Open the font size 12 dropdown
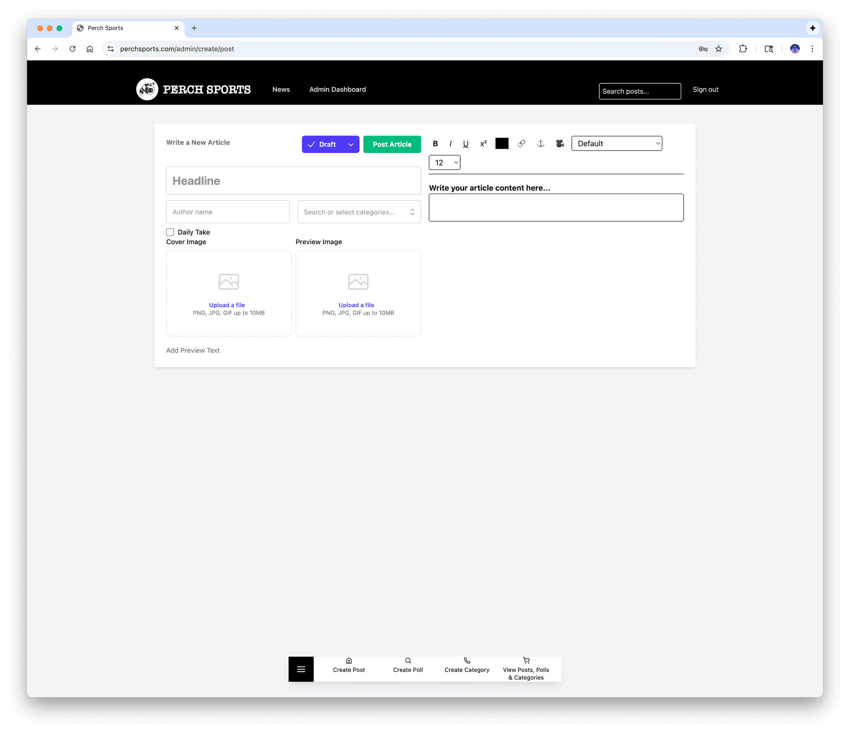Screen dimensions: 850x733 (445, 163)
